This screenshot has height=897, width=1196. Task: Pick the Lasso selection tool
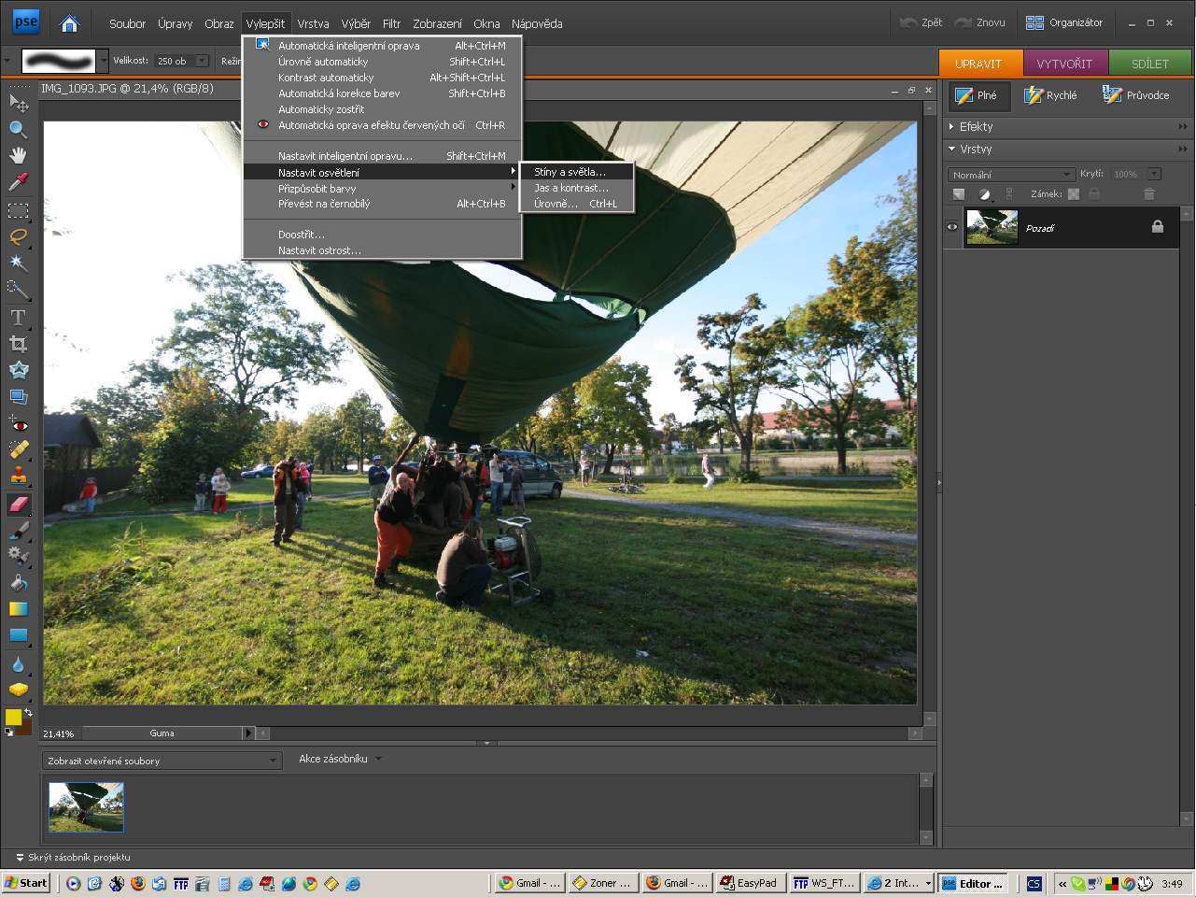point(18,236)
